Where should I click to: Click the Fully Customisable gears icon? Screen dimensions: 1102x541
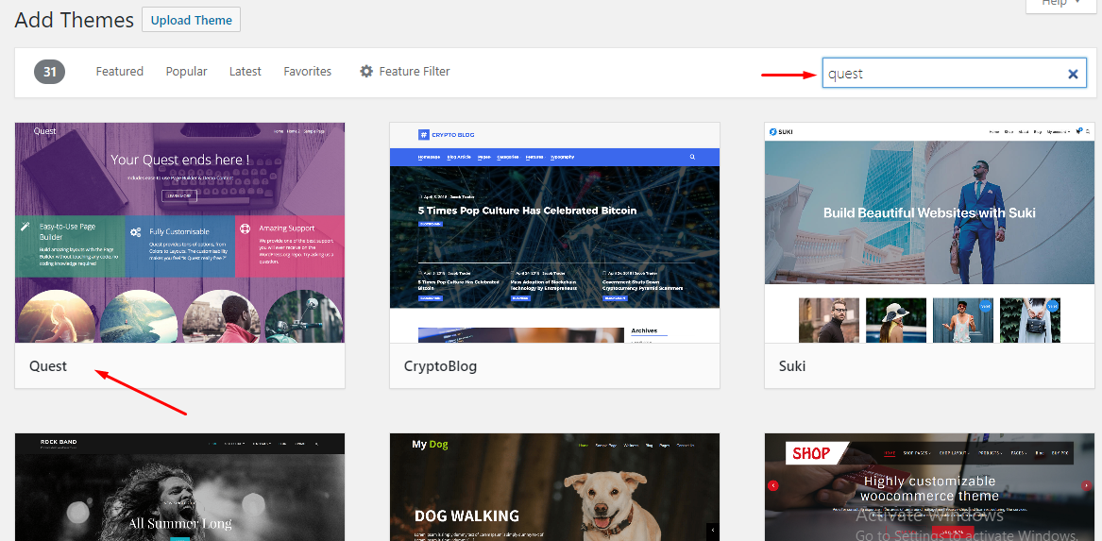coord(136,232)
